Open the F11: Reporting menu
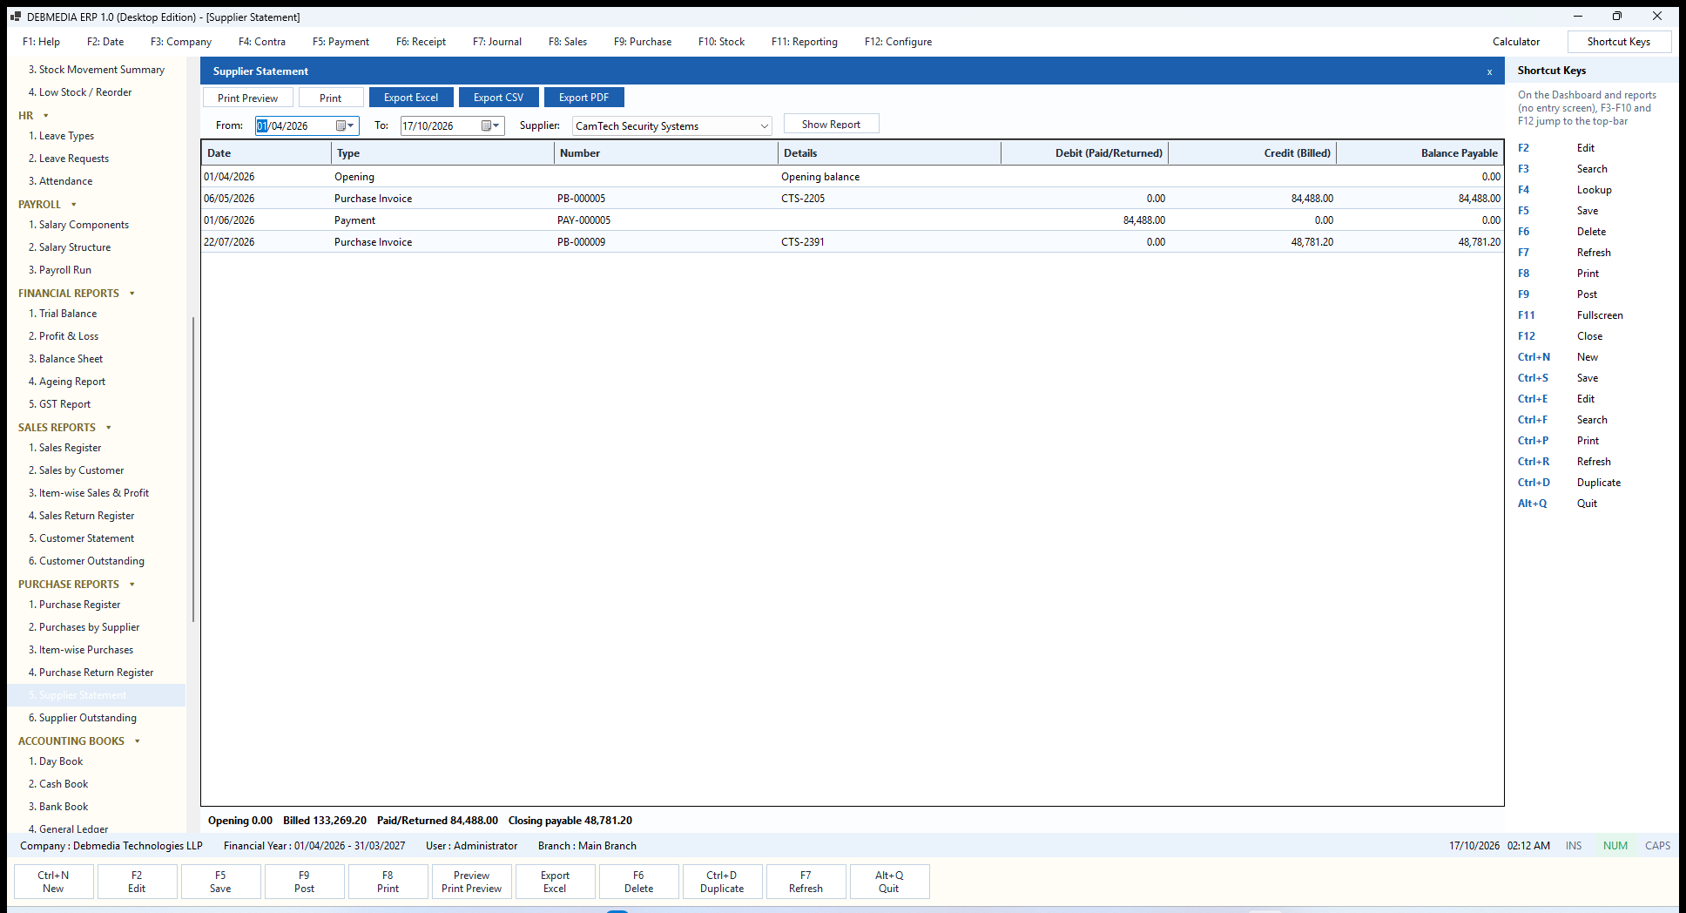 pos(805,42)
